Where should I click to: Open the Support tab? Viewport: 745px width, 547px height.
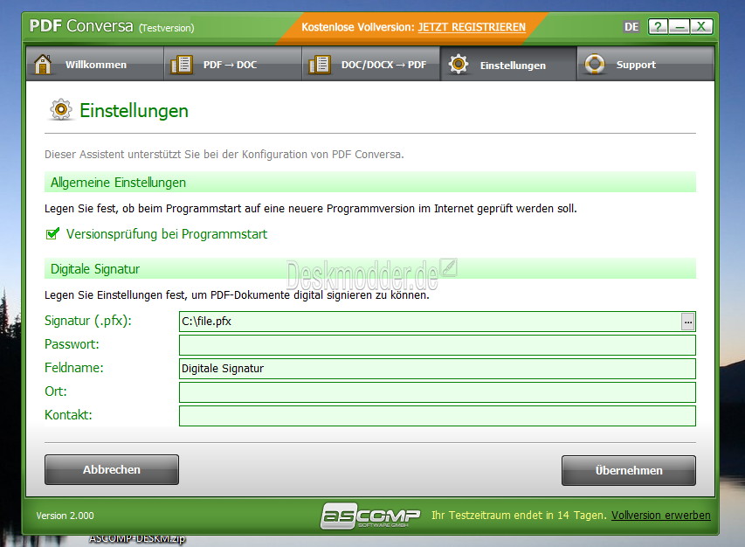coord(645,64)
